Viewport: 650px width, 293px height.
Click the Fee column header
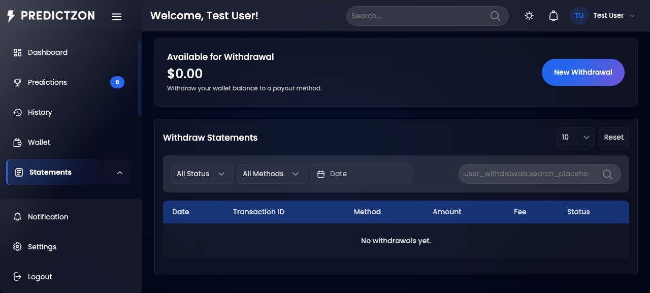[520, 212]
